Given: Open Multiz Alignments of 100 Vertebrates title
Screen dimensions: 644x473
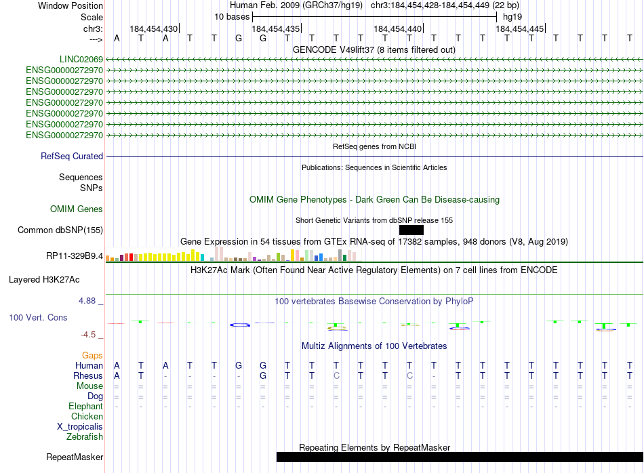Looking at the screenshot, I should [374, 346].
